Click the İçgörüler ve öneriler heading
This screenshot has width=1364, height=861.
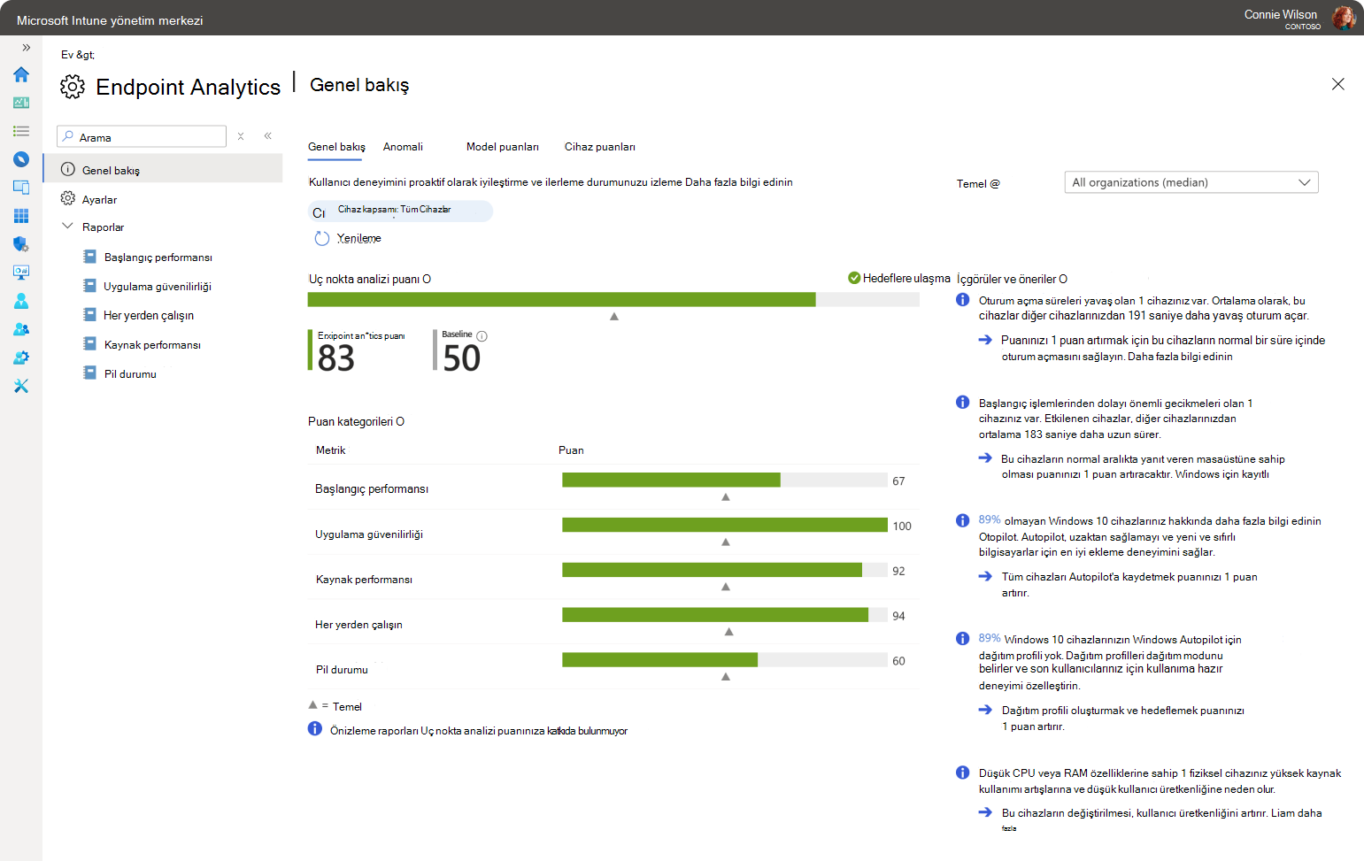coord(1012,279)
